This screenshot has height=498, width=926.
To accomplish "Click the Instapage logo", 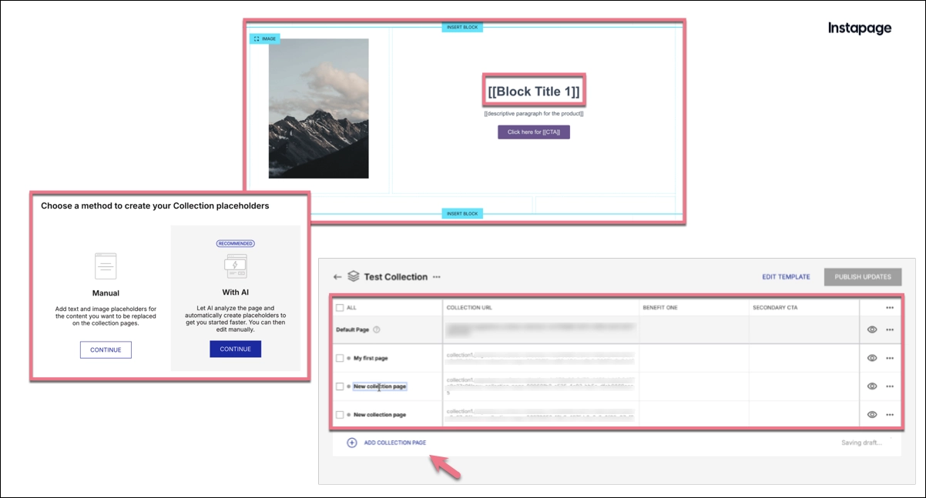I will 860,27.
